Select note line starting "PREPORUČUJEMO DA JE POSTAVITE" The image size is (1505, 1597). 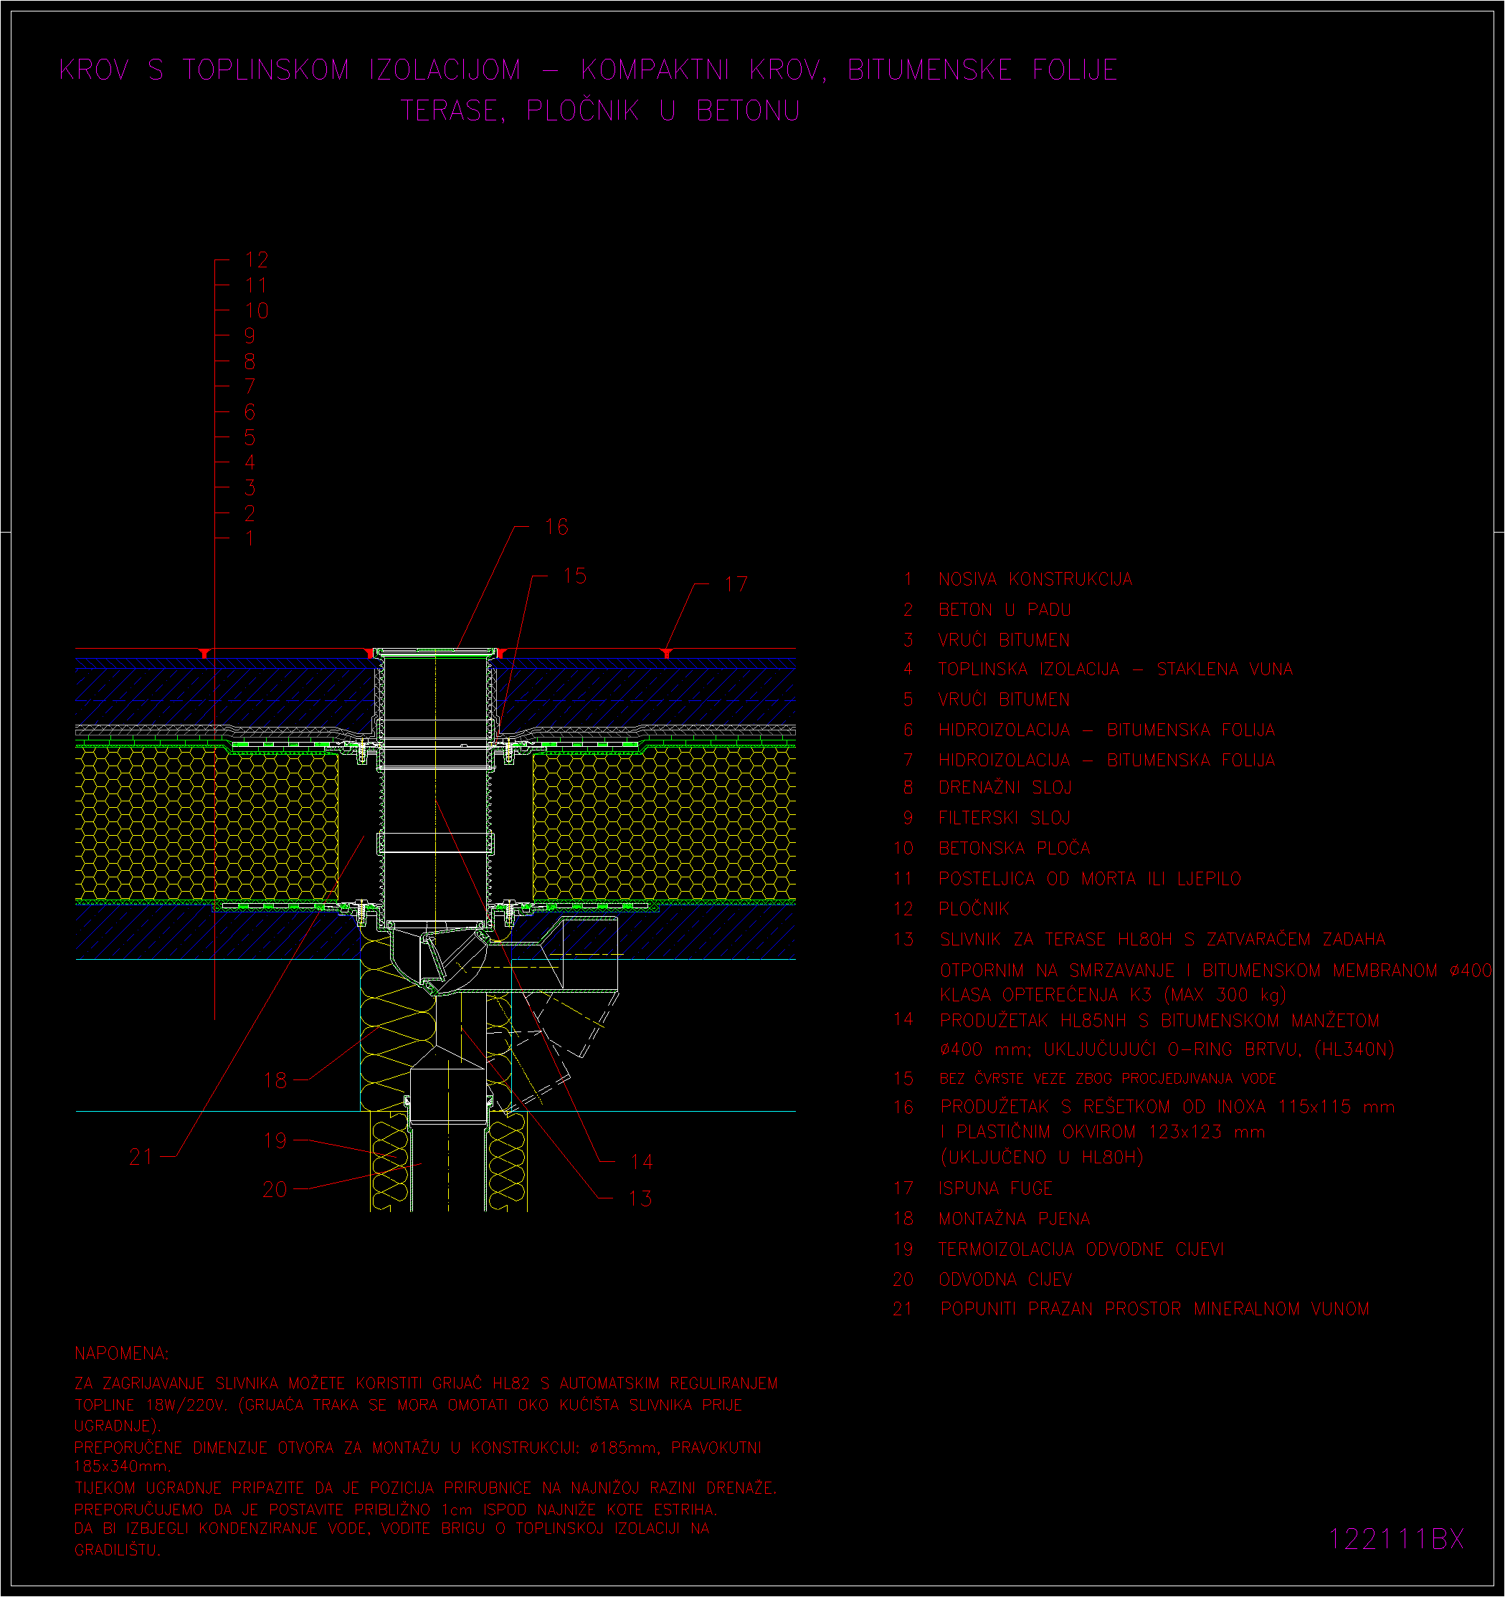point(395,1510)
